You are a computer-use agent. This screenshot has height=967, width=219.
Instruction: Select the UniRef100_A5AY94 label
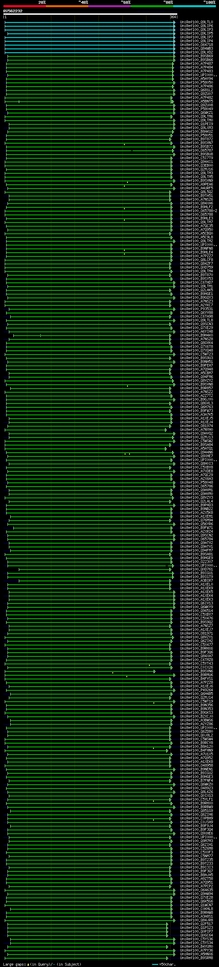(x=196, y=79)
